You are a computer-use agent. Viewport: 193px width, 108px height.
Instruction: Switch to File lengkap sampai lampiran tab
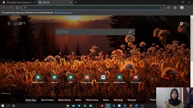click(x=19, y=2)
